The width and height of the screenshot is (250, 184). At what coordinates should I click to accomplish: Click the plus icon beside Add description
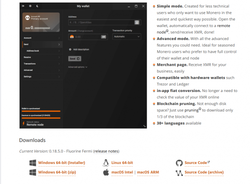70,50
